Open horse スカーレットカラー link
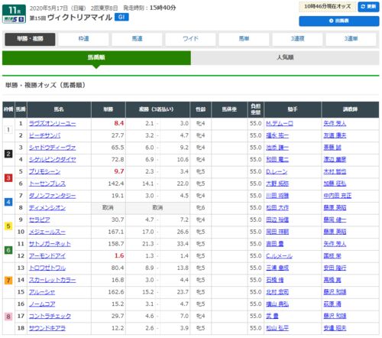The height and width of the screenshot is (338, 382). coord(52,280)
